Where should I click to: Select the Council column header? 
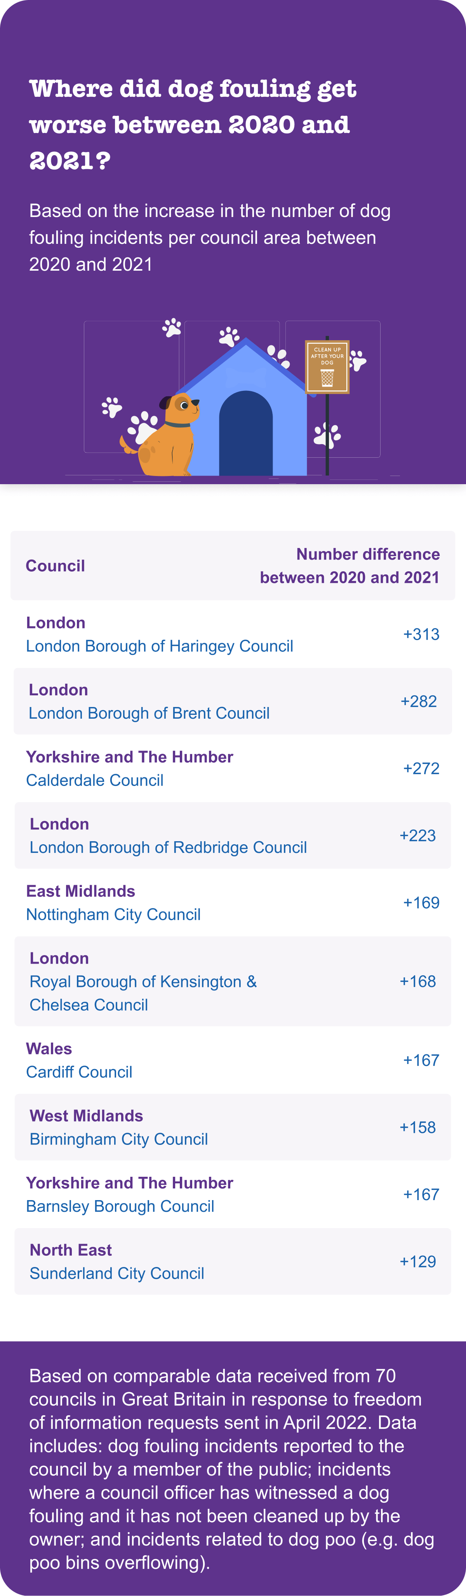click(x=55, y=566)
